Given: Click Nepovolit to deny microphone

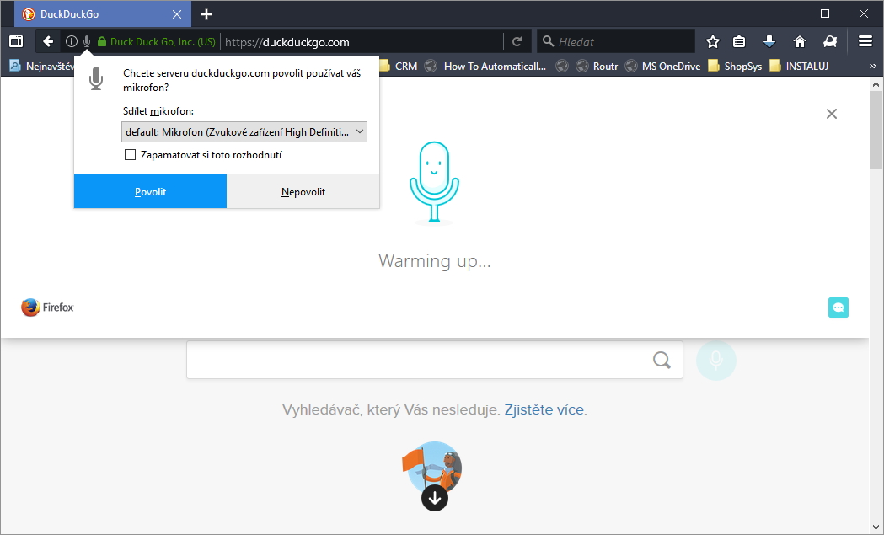Looking at the screenshot, I should tap(303, 192).
